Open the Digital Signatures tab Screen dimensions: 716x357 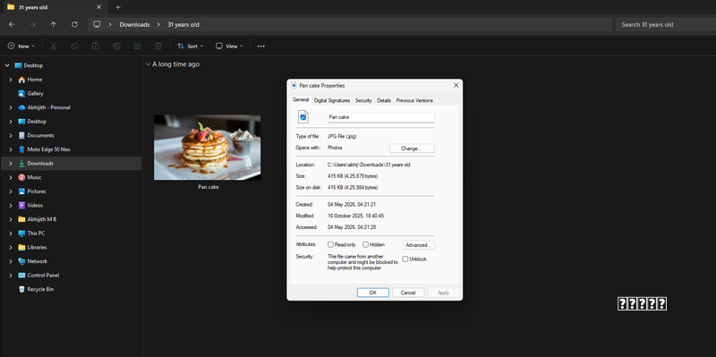pyautogui.click(x=332, y=100)
